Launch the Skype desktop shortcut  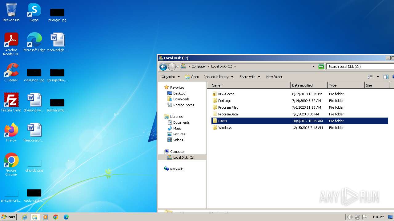(x=34, y=12)
